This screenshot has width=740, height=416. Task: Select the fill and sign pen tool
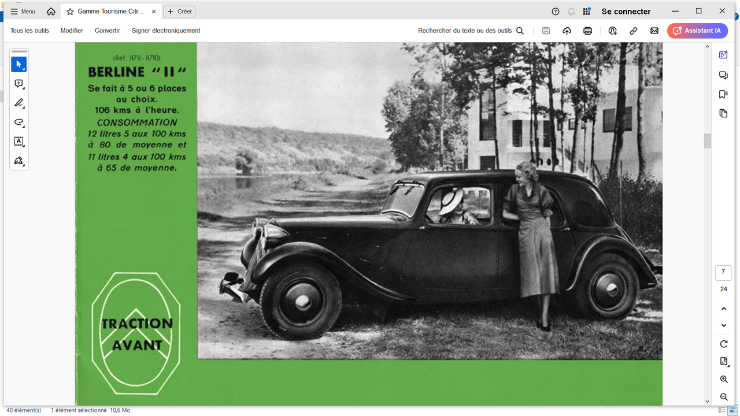(19, 161)
